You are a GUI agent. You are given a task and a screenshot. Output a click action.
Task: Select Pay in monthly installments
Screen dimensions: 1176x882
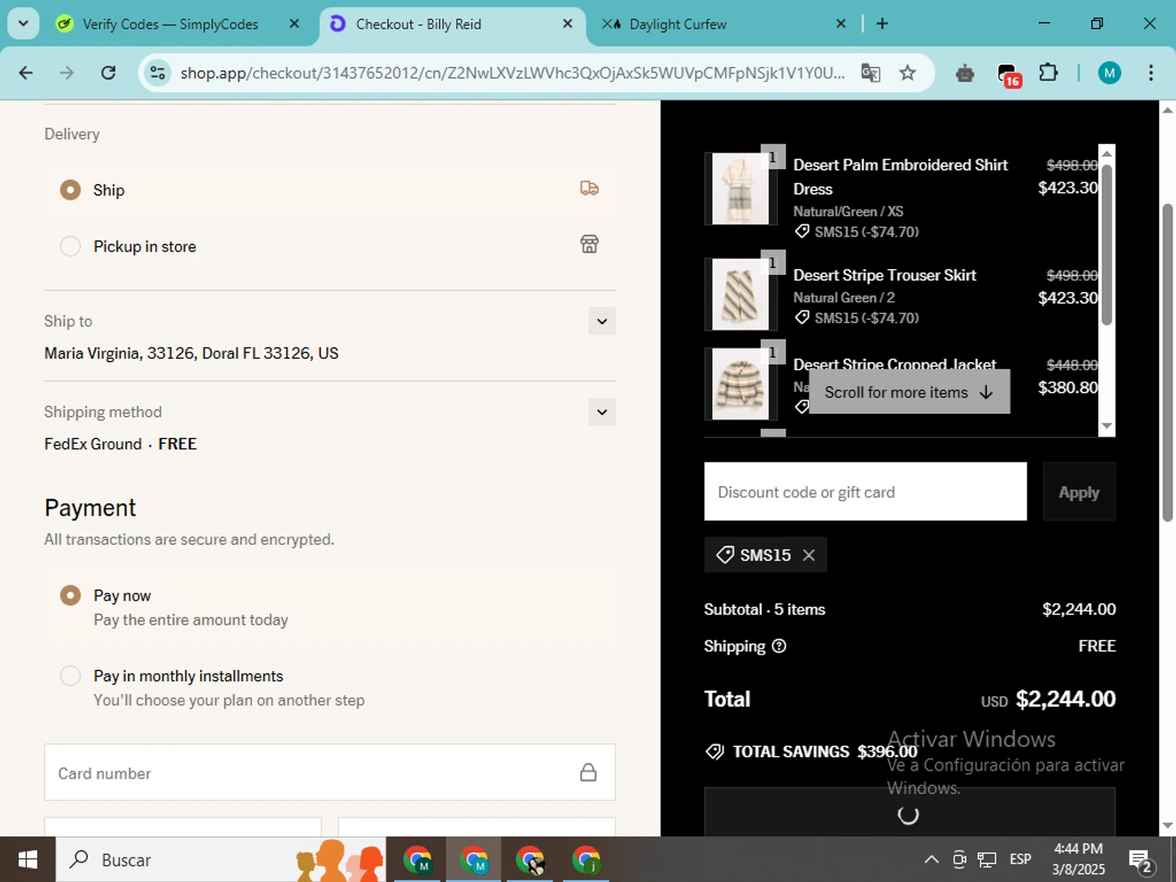[71, 676]
